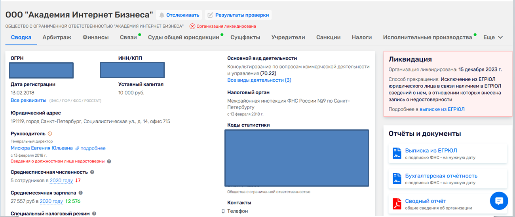Click the Организация ликвидирована status text
Screen dimensions: 515x217
[226, 26]
